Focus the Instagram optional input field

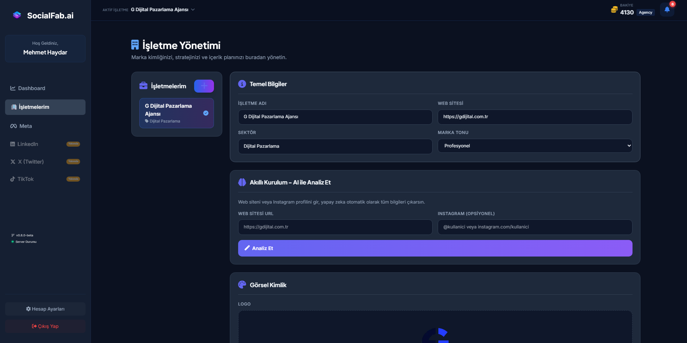pyautogui.click(x=535, y=227)
